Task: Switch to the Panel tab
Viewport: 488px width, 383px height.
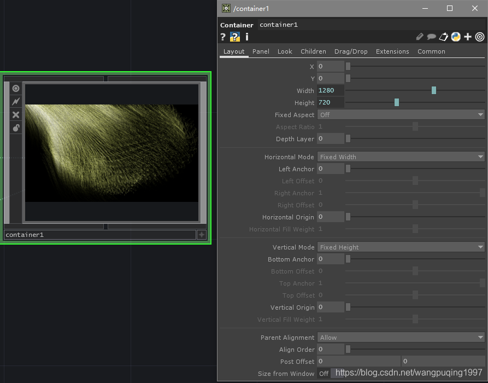Action: coord(261,51)
